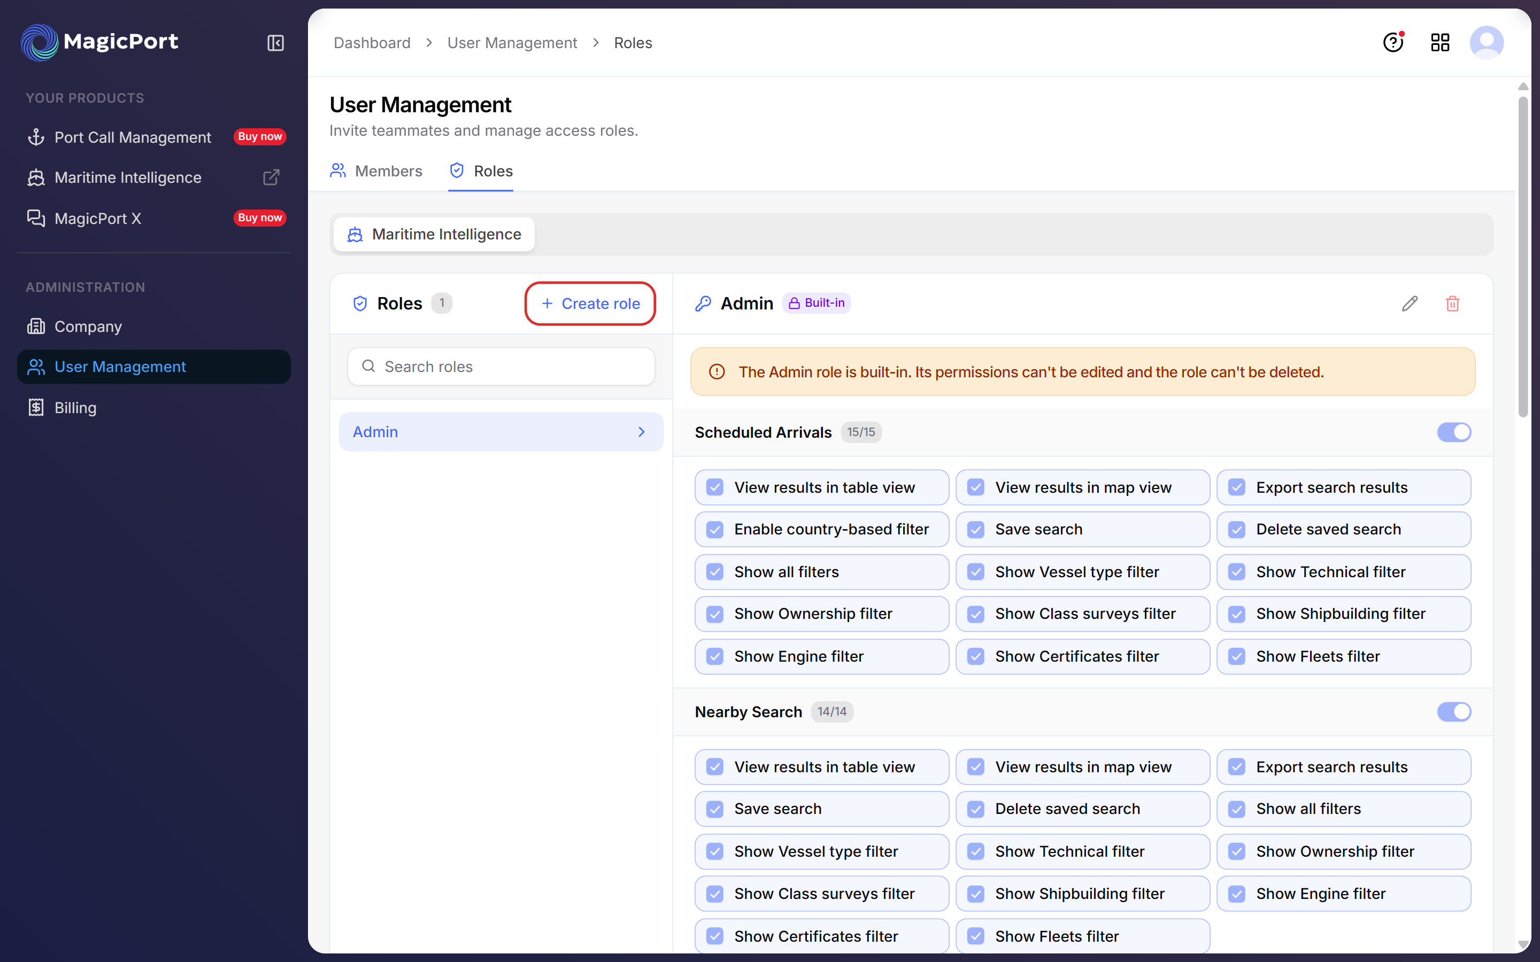Open the help icon with notification dot

(x=1393, y=42)
